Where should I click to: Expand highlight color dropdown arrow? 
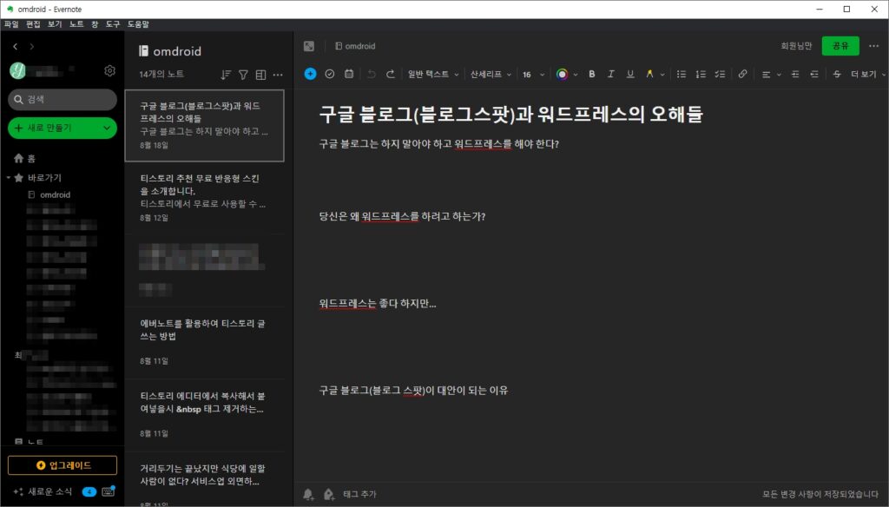(x=662, y=75)
